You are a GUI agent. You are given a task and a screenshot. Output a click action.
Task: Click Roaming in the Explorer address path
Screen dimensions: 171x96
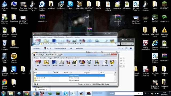(61, 44)
